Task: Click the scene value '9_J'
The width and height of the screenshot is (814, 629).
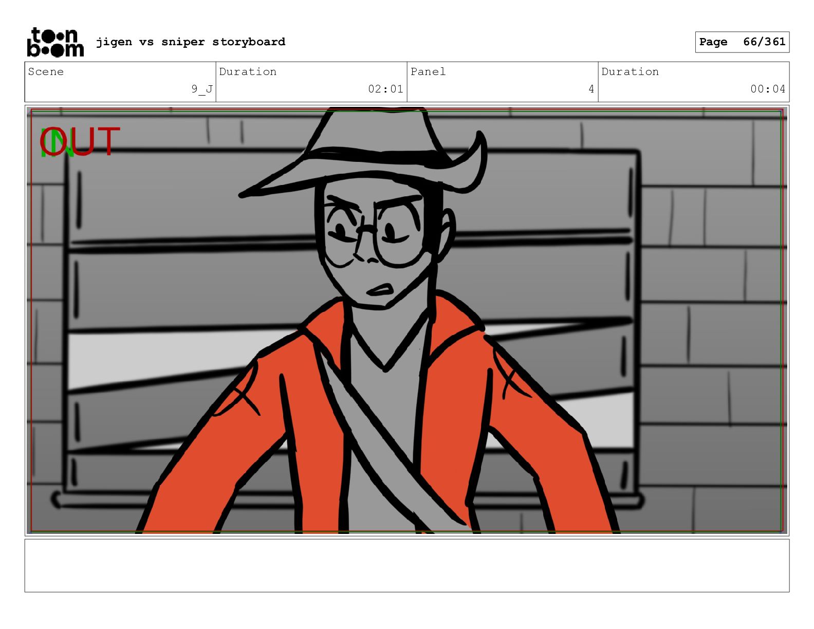Action: pos(202,89)
